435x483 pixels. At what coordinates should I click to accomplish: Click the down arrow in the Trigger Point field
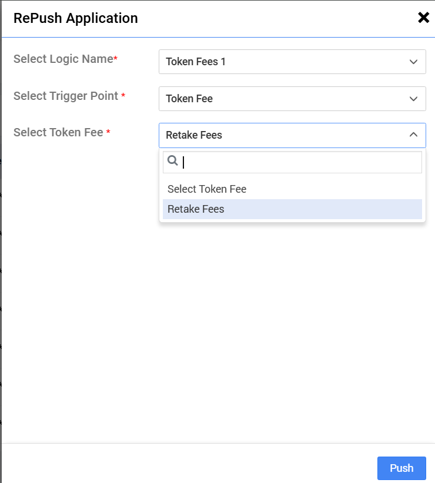pos(413,99)
